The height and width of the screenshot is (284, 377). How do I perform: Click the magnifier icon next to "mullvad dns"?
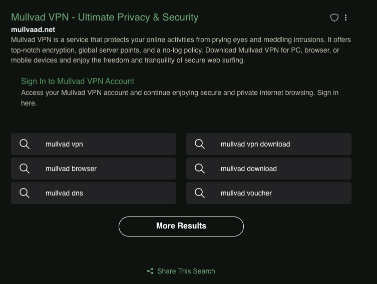pyautogui.click(x=25, y=193)
